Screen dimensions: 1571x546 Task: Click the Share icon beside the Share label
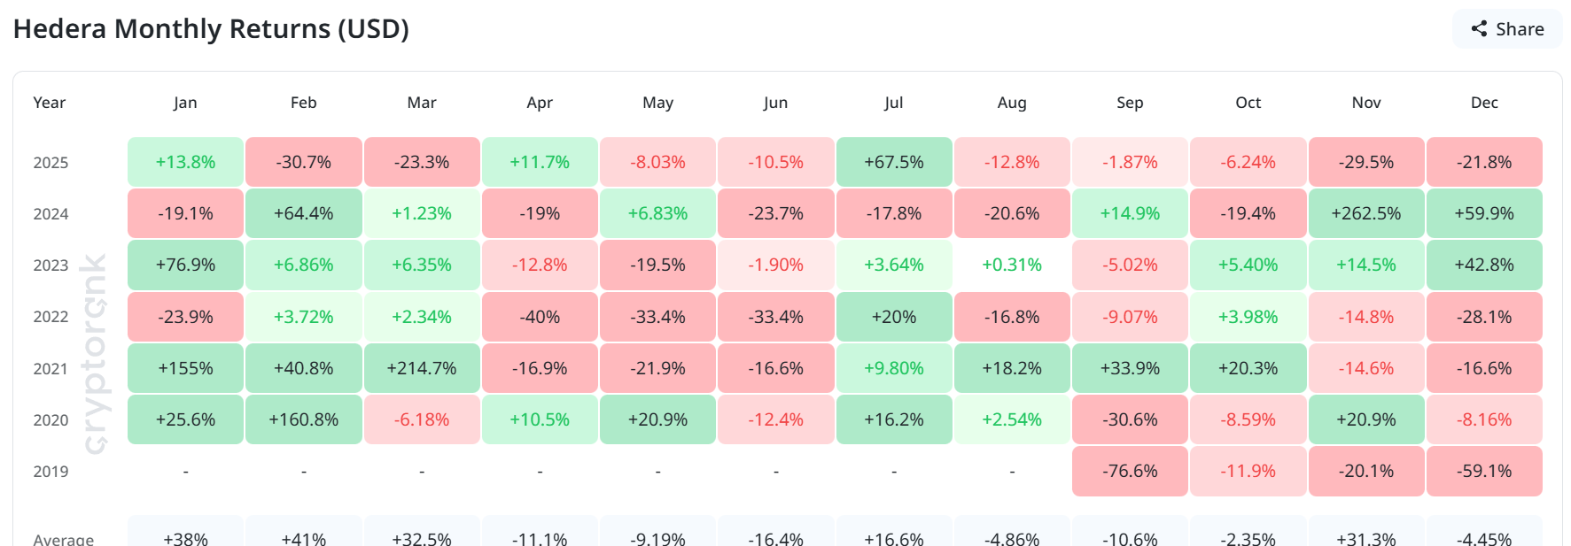(1478, 28)
